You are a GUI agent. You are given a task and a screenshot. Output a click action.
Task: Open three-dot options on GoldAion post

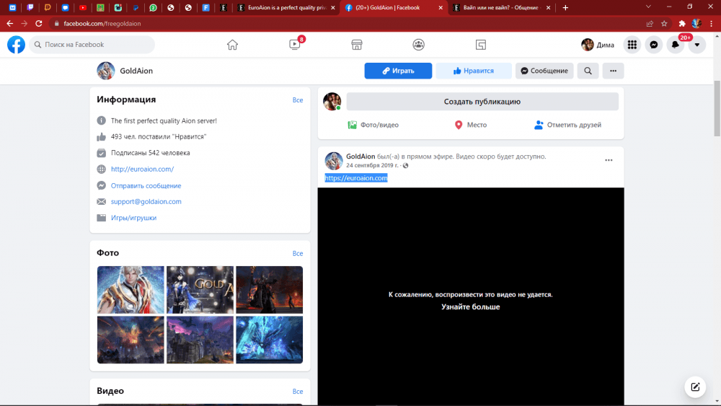click(x=609, y=160)
